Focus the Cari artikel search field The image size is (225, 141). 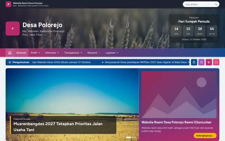(201, 4)
